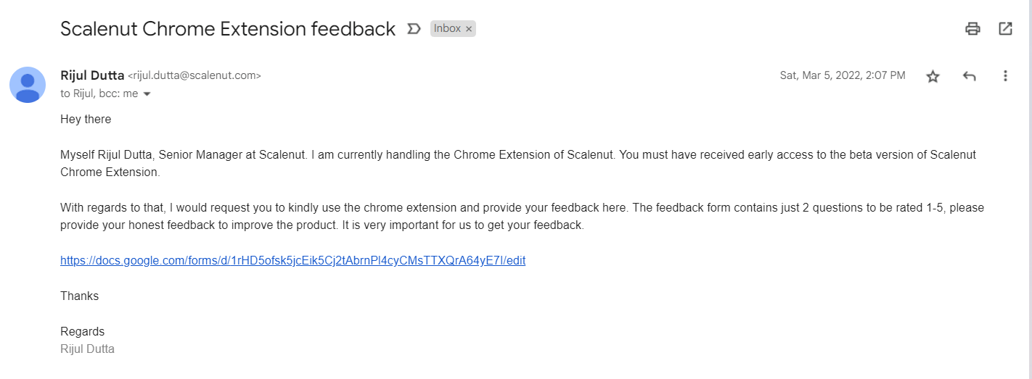This screenshot has height=379, width=1032.
Task: Click the "Hey there" greeting line
Action: pos(86,119)
